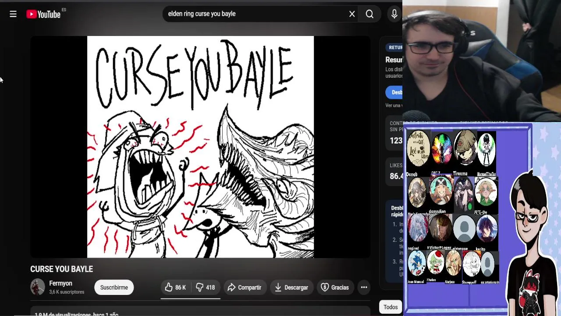Go to YouTube home via the logo

(43, 14)
